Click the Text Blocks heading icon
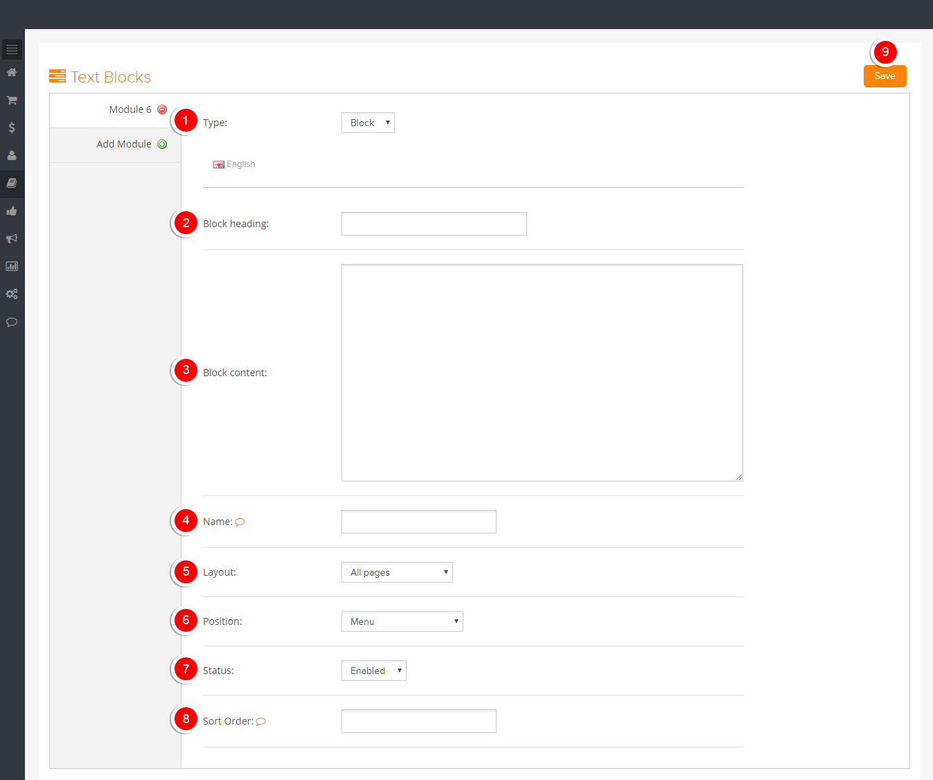The width and height of the screenshot is (933, 780). pos(57,76)
